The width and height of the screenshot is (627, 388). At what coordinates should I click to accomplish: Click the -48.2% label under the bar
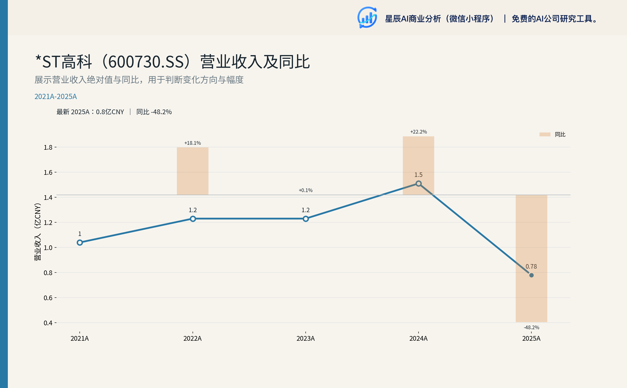tap(531, 327)
